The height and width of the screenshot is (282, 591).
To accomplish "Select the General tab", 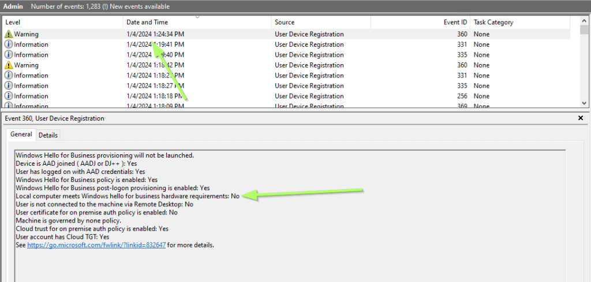I will pos(21,134).
